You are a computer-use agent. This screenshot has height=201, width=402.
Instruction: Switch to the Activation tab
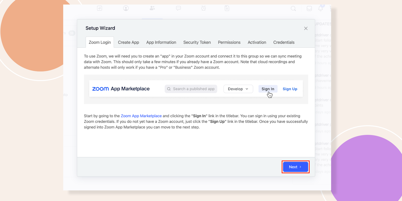257,42
